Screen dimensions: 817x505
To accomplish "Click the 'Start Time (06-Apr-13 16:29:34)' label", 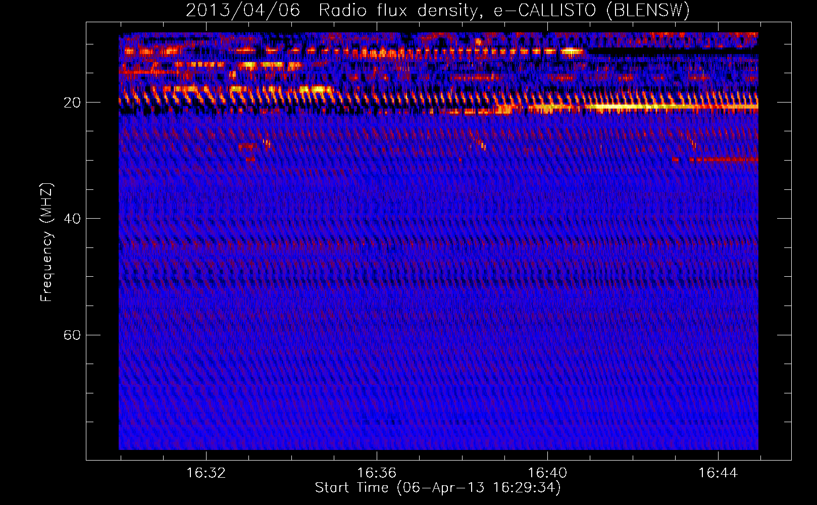I will (438, 488).
